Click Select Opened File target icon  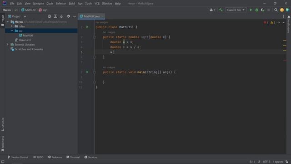[x=50, y=16]
